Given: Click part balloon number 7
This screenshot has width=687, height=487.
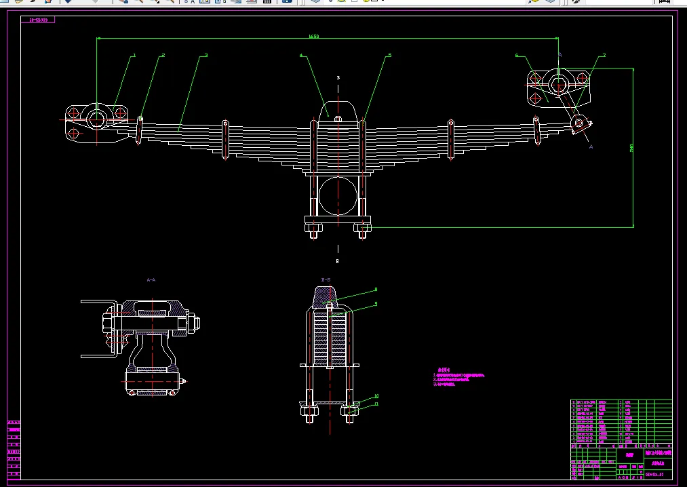Looking at the screenshot, I should coord(604,55).
